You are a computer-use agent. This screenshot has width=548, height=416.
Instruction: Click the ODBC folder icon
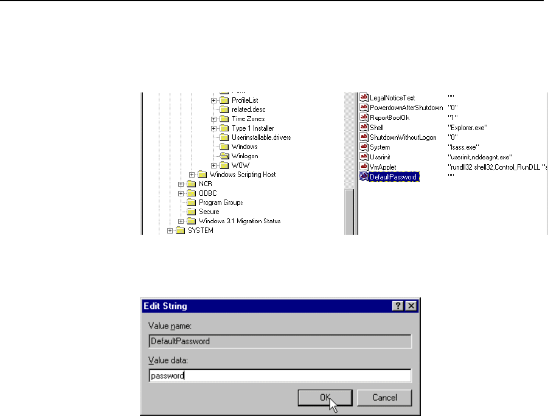(x=191, y=193)
